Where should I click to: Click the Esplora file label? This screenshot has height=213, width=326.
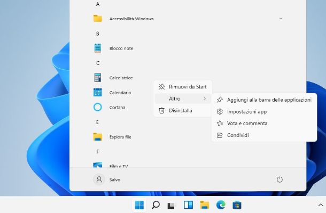click(x=120, y=137)
